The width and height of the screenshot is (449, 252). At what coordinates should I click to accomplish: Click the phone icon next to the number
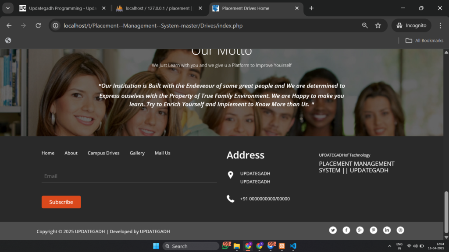[x=231, y=198]
